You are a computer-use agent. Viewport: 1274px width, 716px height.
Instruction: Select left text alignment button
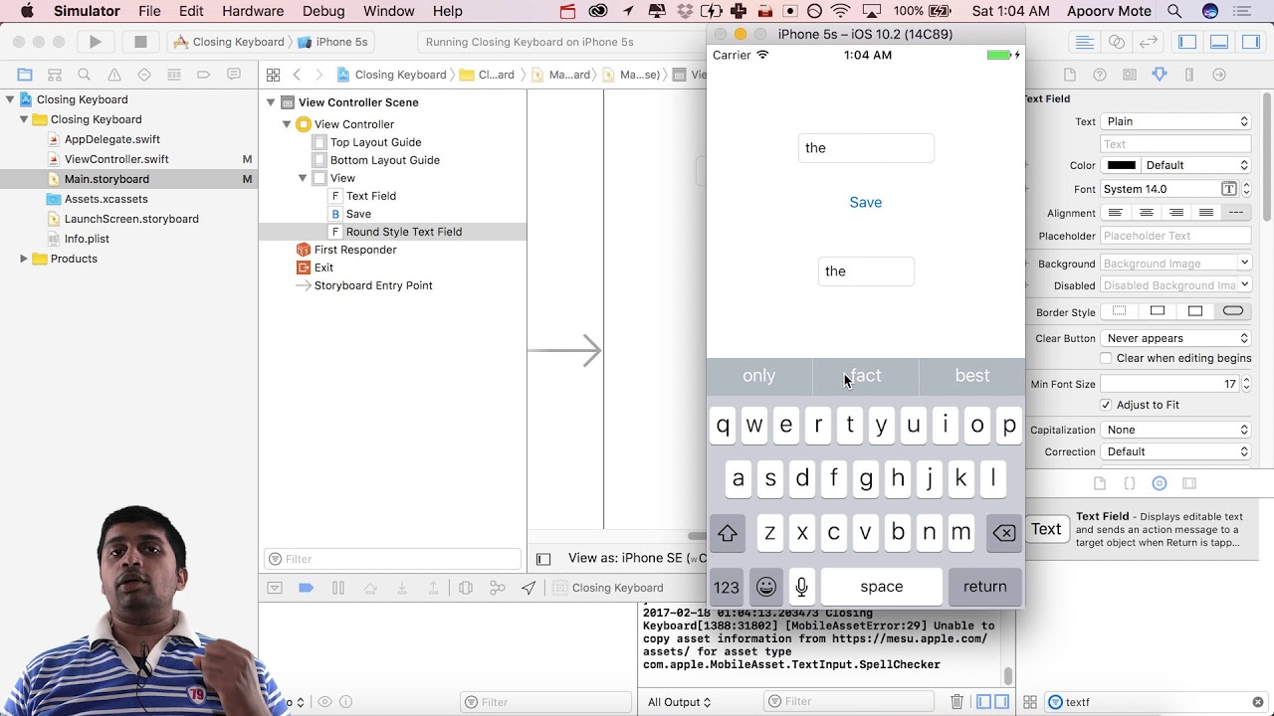[x=1116, y=213]
